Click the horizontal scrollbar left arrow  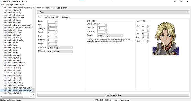click(1, 97)
